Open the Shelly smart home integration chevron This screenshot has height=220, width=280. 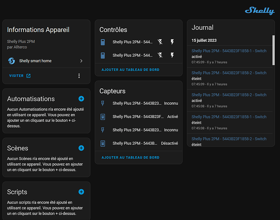pyautogui.click(x=81, y=61)
